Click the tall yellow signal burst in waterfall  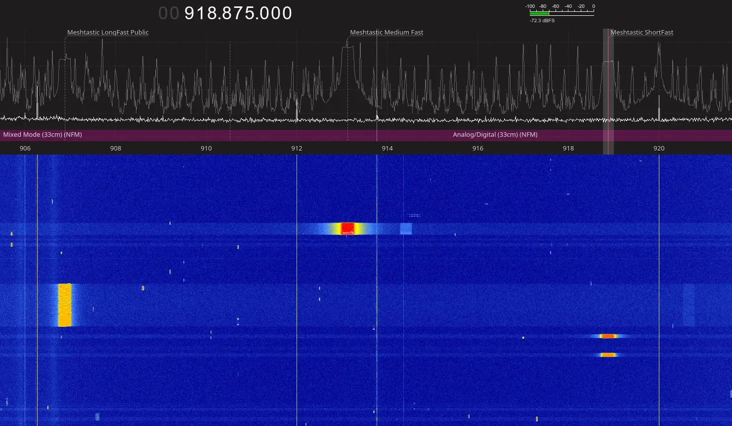(65, 305)
